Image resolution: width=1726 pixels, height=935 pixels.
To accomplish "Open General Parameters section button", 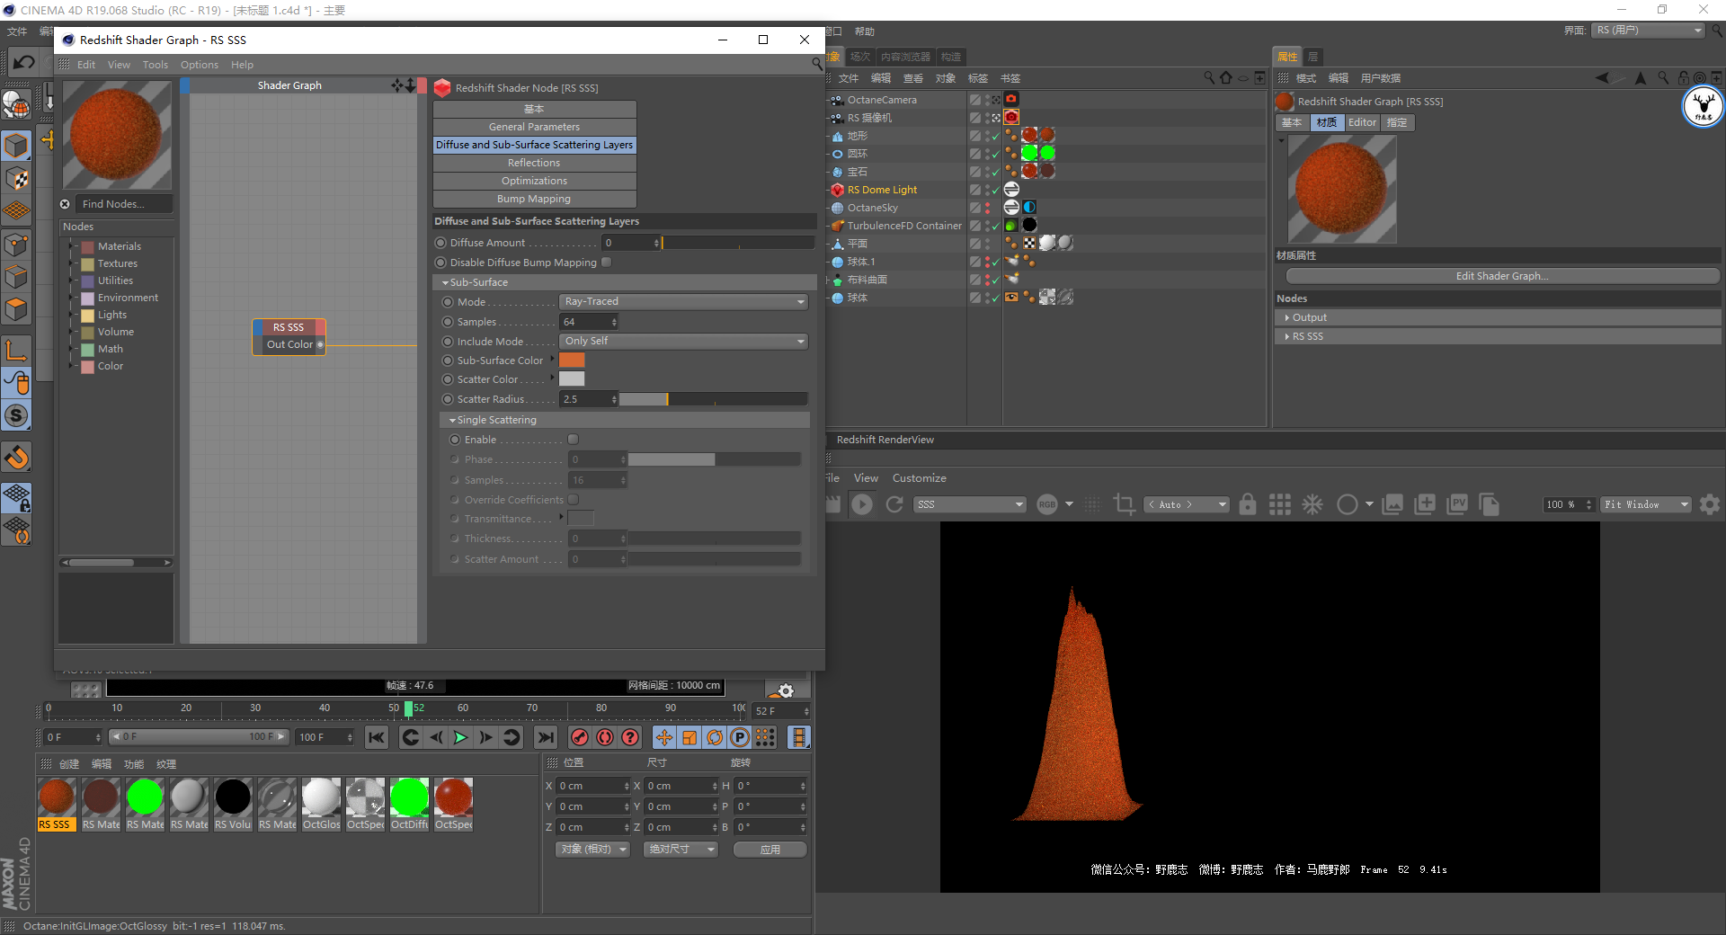I will pyautogui.click(x=534, y=127).
